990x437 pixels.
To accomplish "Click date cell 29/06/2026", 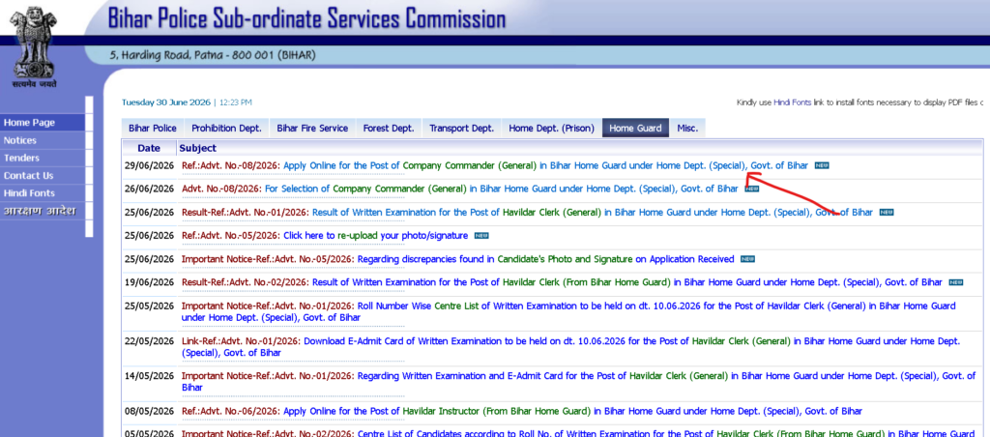I will point(149,165).
